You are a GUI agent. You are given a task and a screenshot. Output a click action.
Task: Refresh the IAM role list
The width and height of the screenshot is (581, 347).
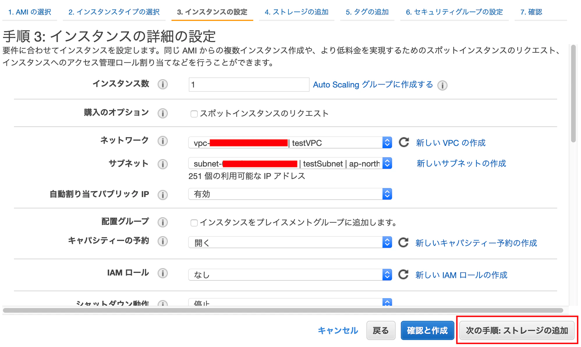(x=403, y=274)
